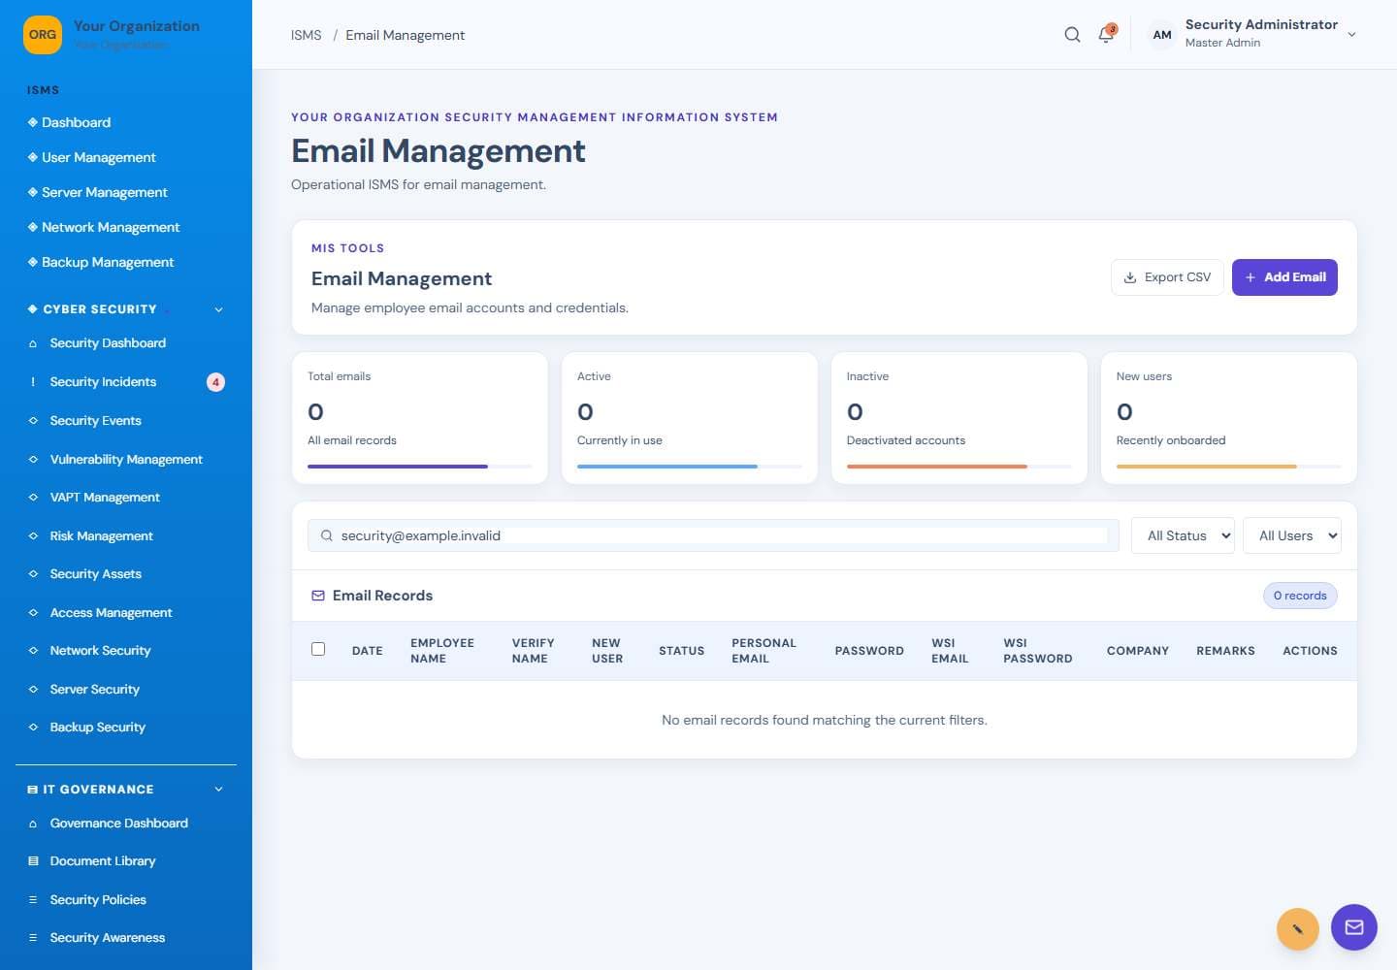
Task: Open Risk Management in sidebar
Action: click(x=101, y=536)
